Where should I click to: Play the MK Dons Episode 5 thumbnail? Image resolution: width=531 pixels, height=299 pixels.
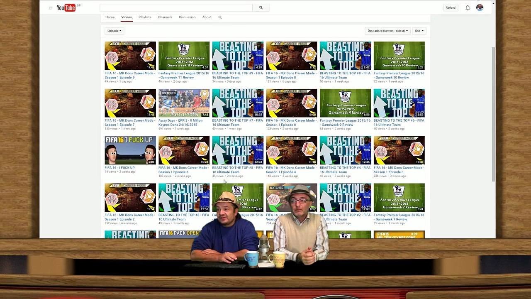click(184, 150)
